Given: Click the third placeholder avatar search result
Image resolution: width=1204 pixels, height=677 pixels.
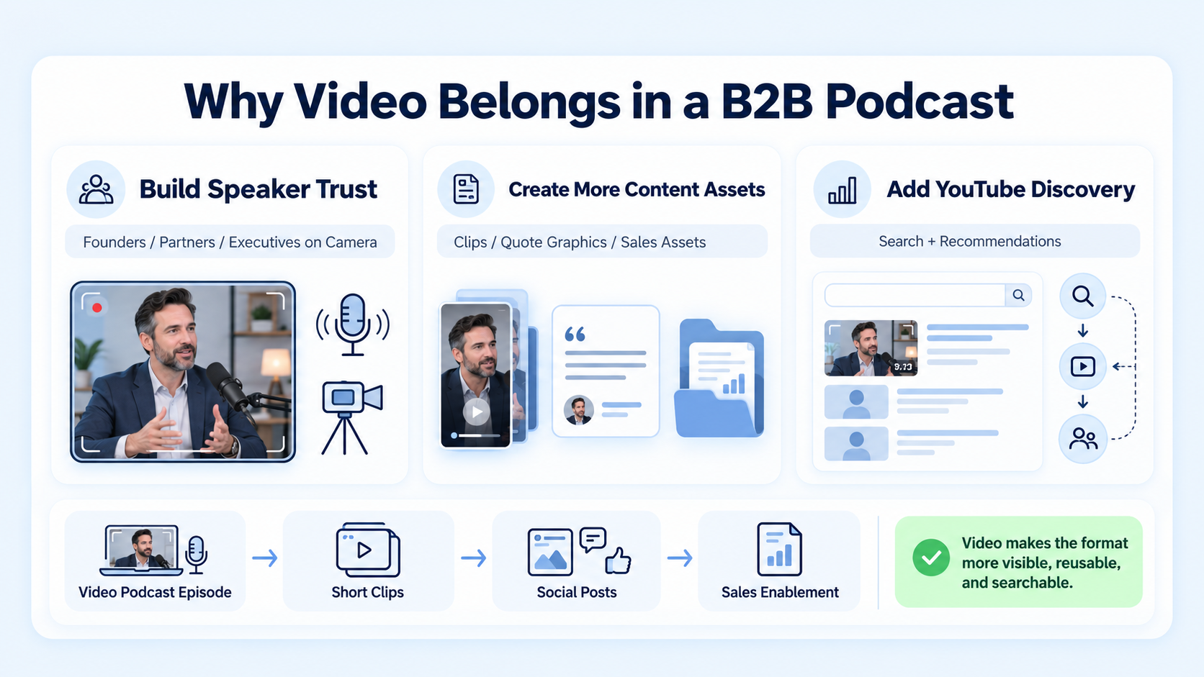Looking at the screenshot, I should (856, 444).
